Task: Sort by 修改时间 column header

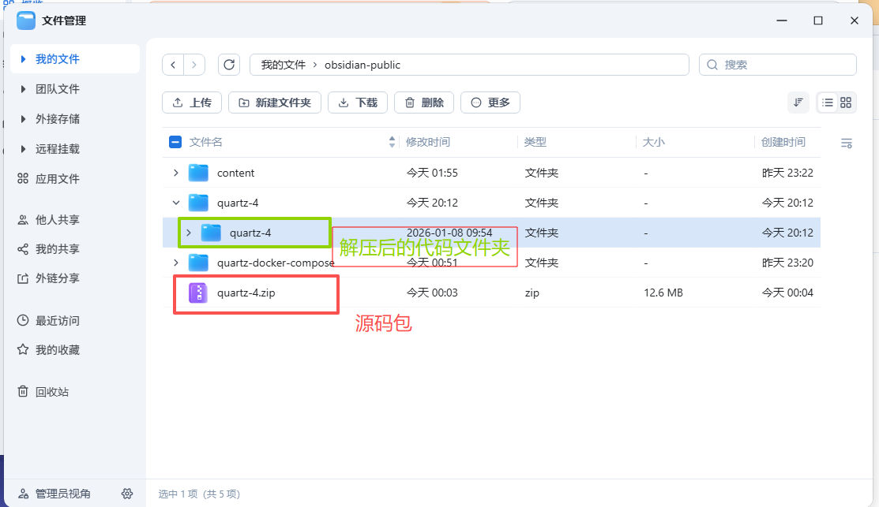Action: pyautogui.click(x=428, y=142)
